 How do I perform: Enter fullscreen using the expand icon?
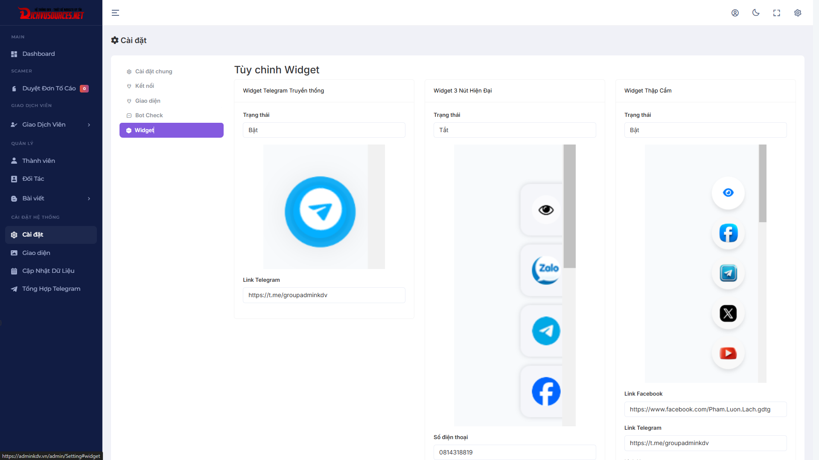click(777, 13)
